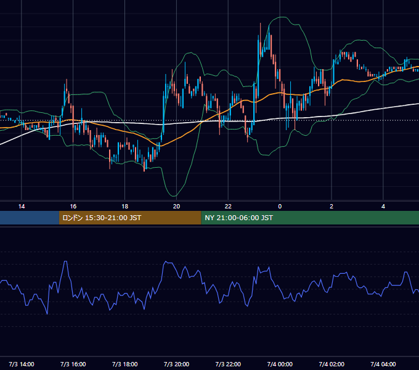Click the 7/4 04:00 date label

(x=383, y=364)
